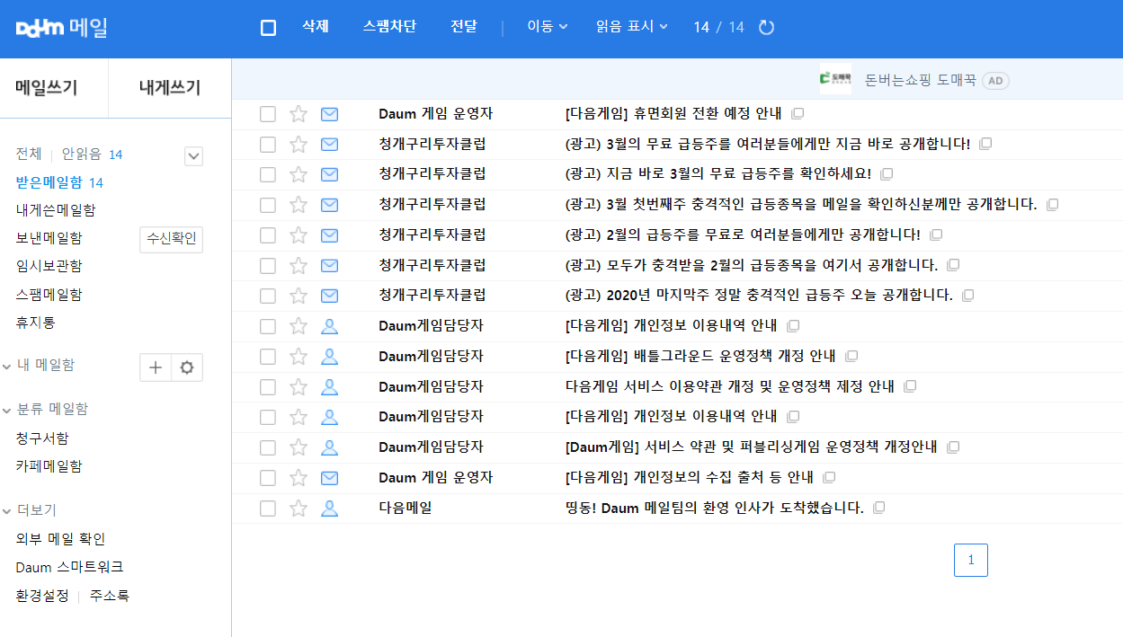
Task: Click 전달 in the toolbar
Action: coord(464,27)
